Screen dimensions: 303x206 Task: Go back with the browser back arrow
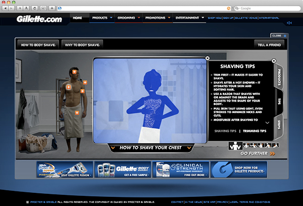(x=5, y=8)
